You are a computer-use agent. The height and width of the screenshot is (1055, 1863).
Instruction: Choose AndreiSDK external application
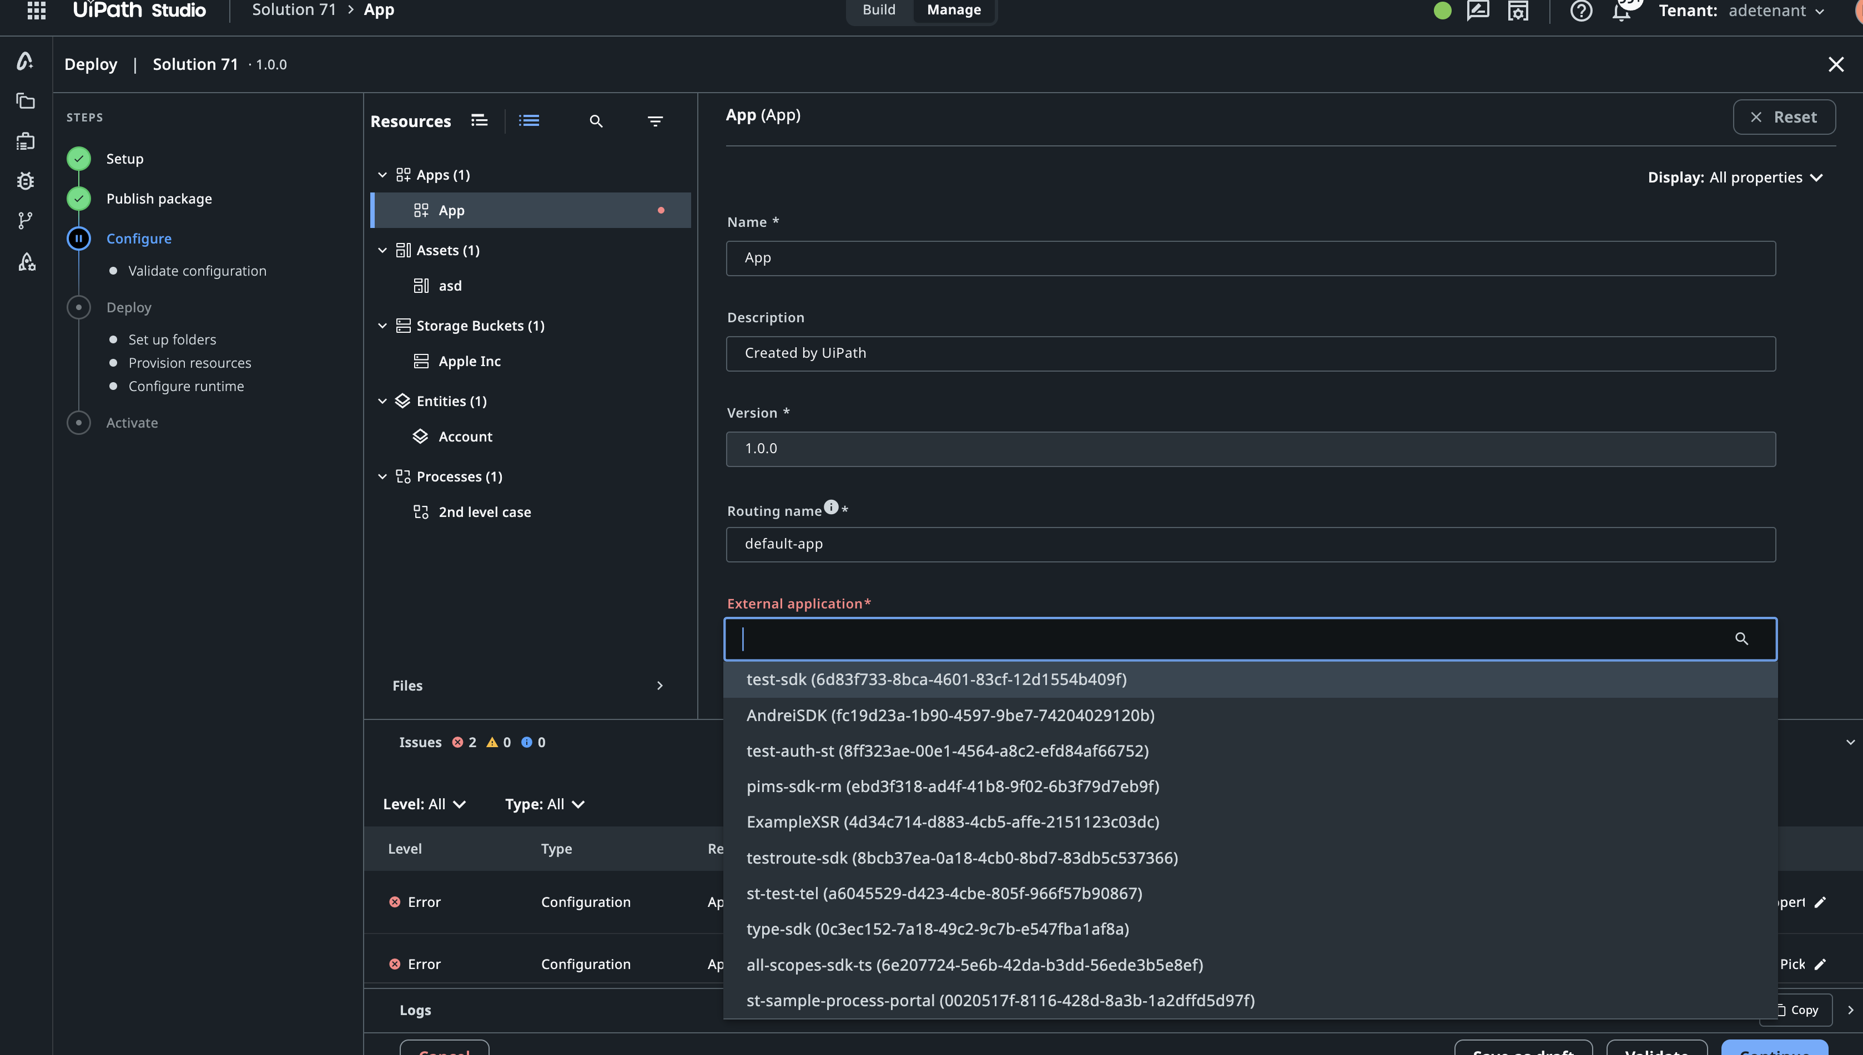1250,715
